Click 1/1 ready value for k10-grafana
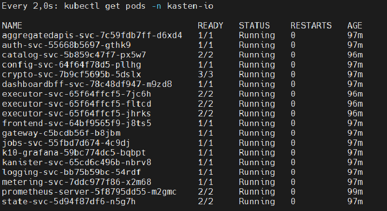The width and height of the screenshot is (387, 211). [205, 153]
